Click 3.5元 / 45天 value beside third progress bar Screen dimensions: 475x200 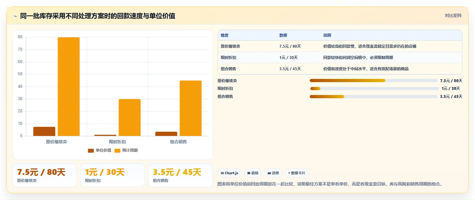[x=451, y=97]
